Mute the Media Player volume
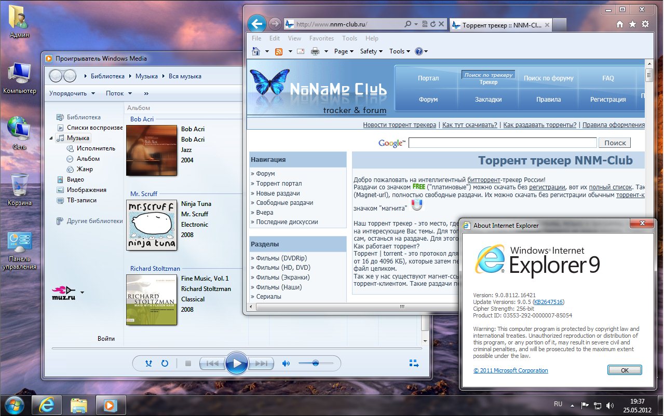 click(x=286, y=364)
